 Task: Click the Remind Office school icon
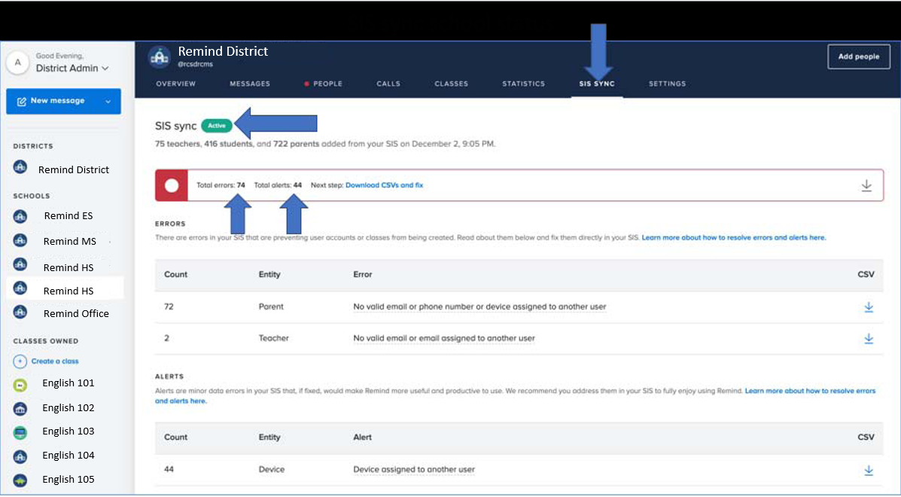[20, 312]
